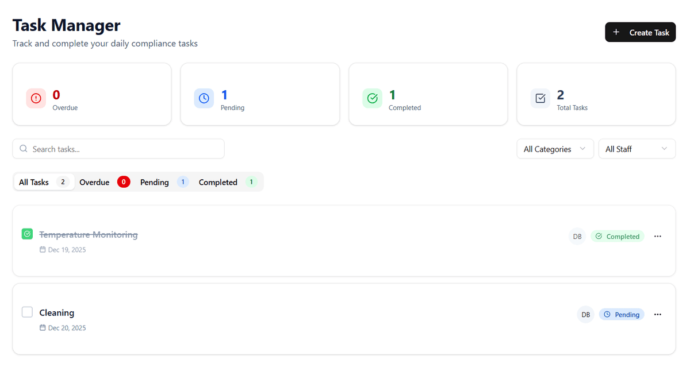
Task: Click the DB avatar on Temperature Monitoring
Action: [x=577, y=236]
